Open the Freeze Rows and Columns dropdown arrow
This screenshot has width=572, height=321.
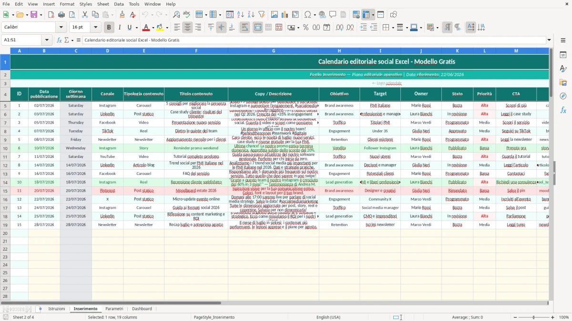pyautogui.click(x=373, y=15)
